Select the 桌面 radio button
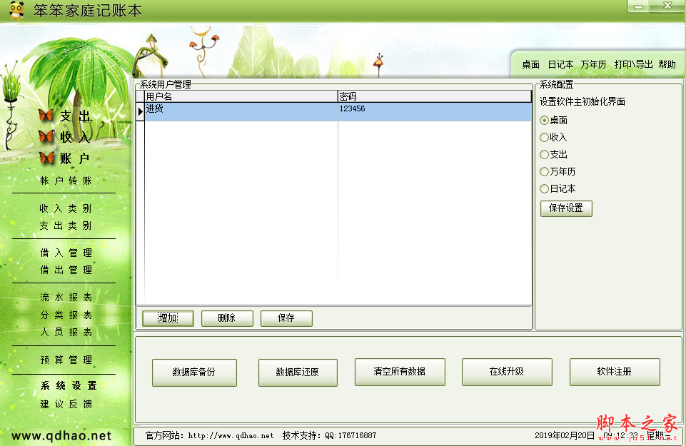 (x=543, y=119)
